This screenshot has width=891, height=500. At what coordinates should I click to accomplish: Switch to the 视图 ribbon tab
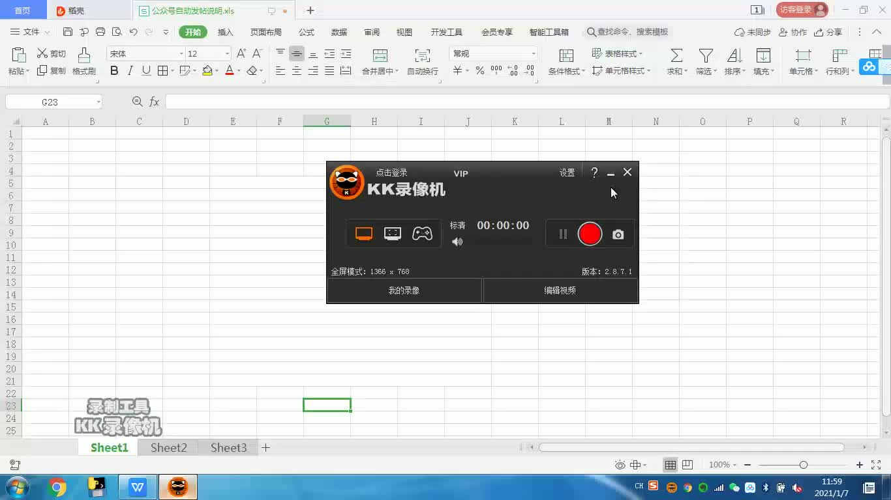click(x=404, y=32)
